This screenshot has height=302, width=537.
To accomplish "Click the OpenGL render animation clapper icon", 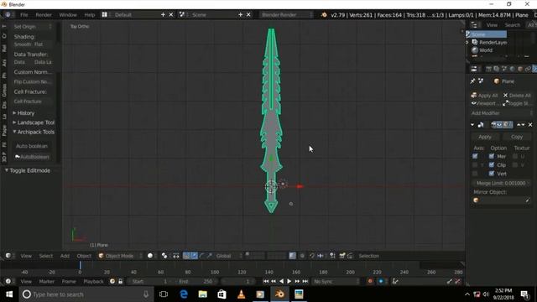I will pyautogui.click(x=350, y=256).
